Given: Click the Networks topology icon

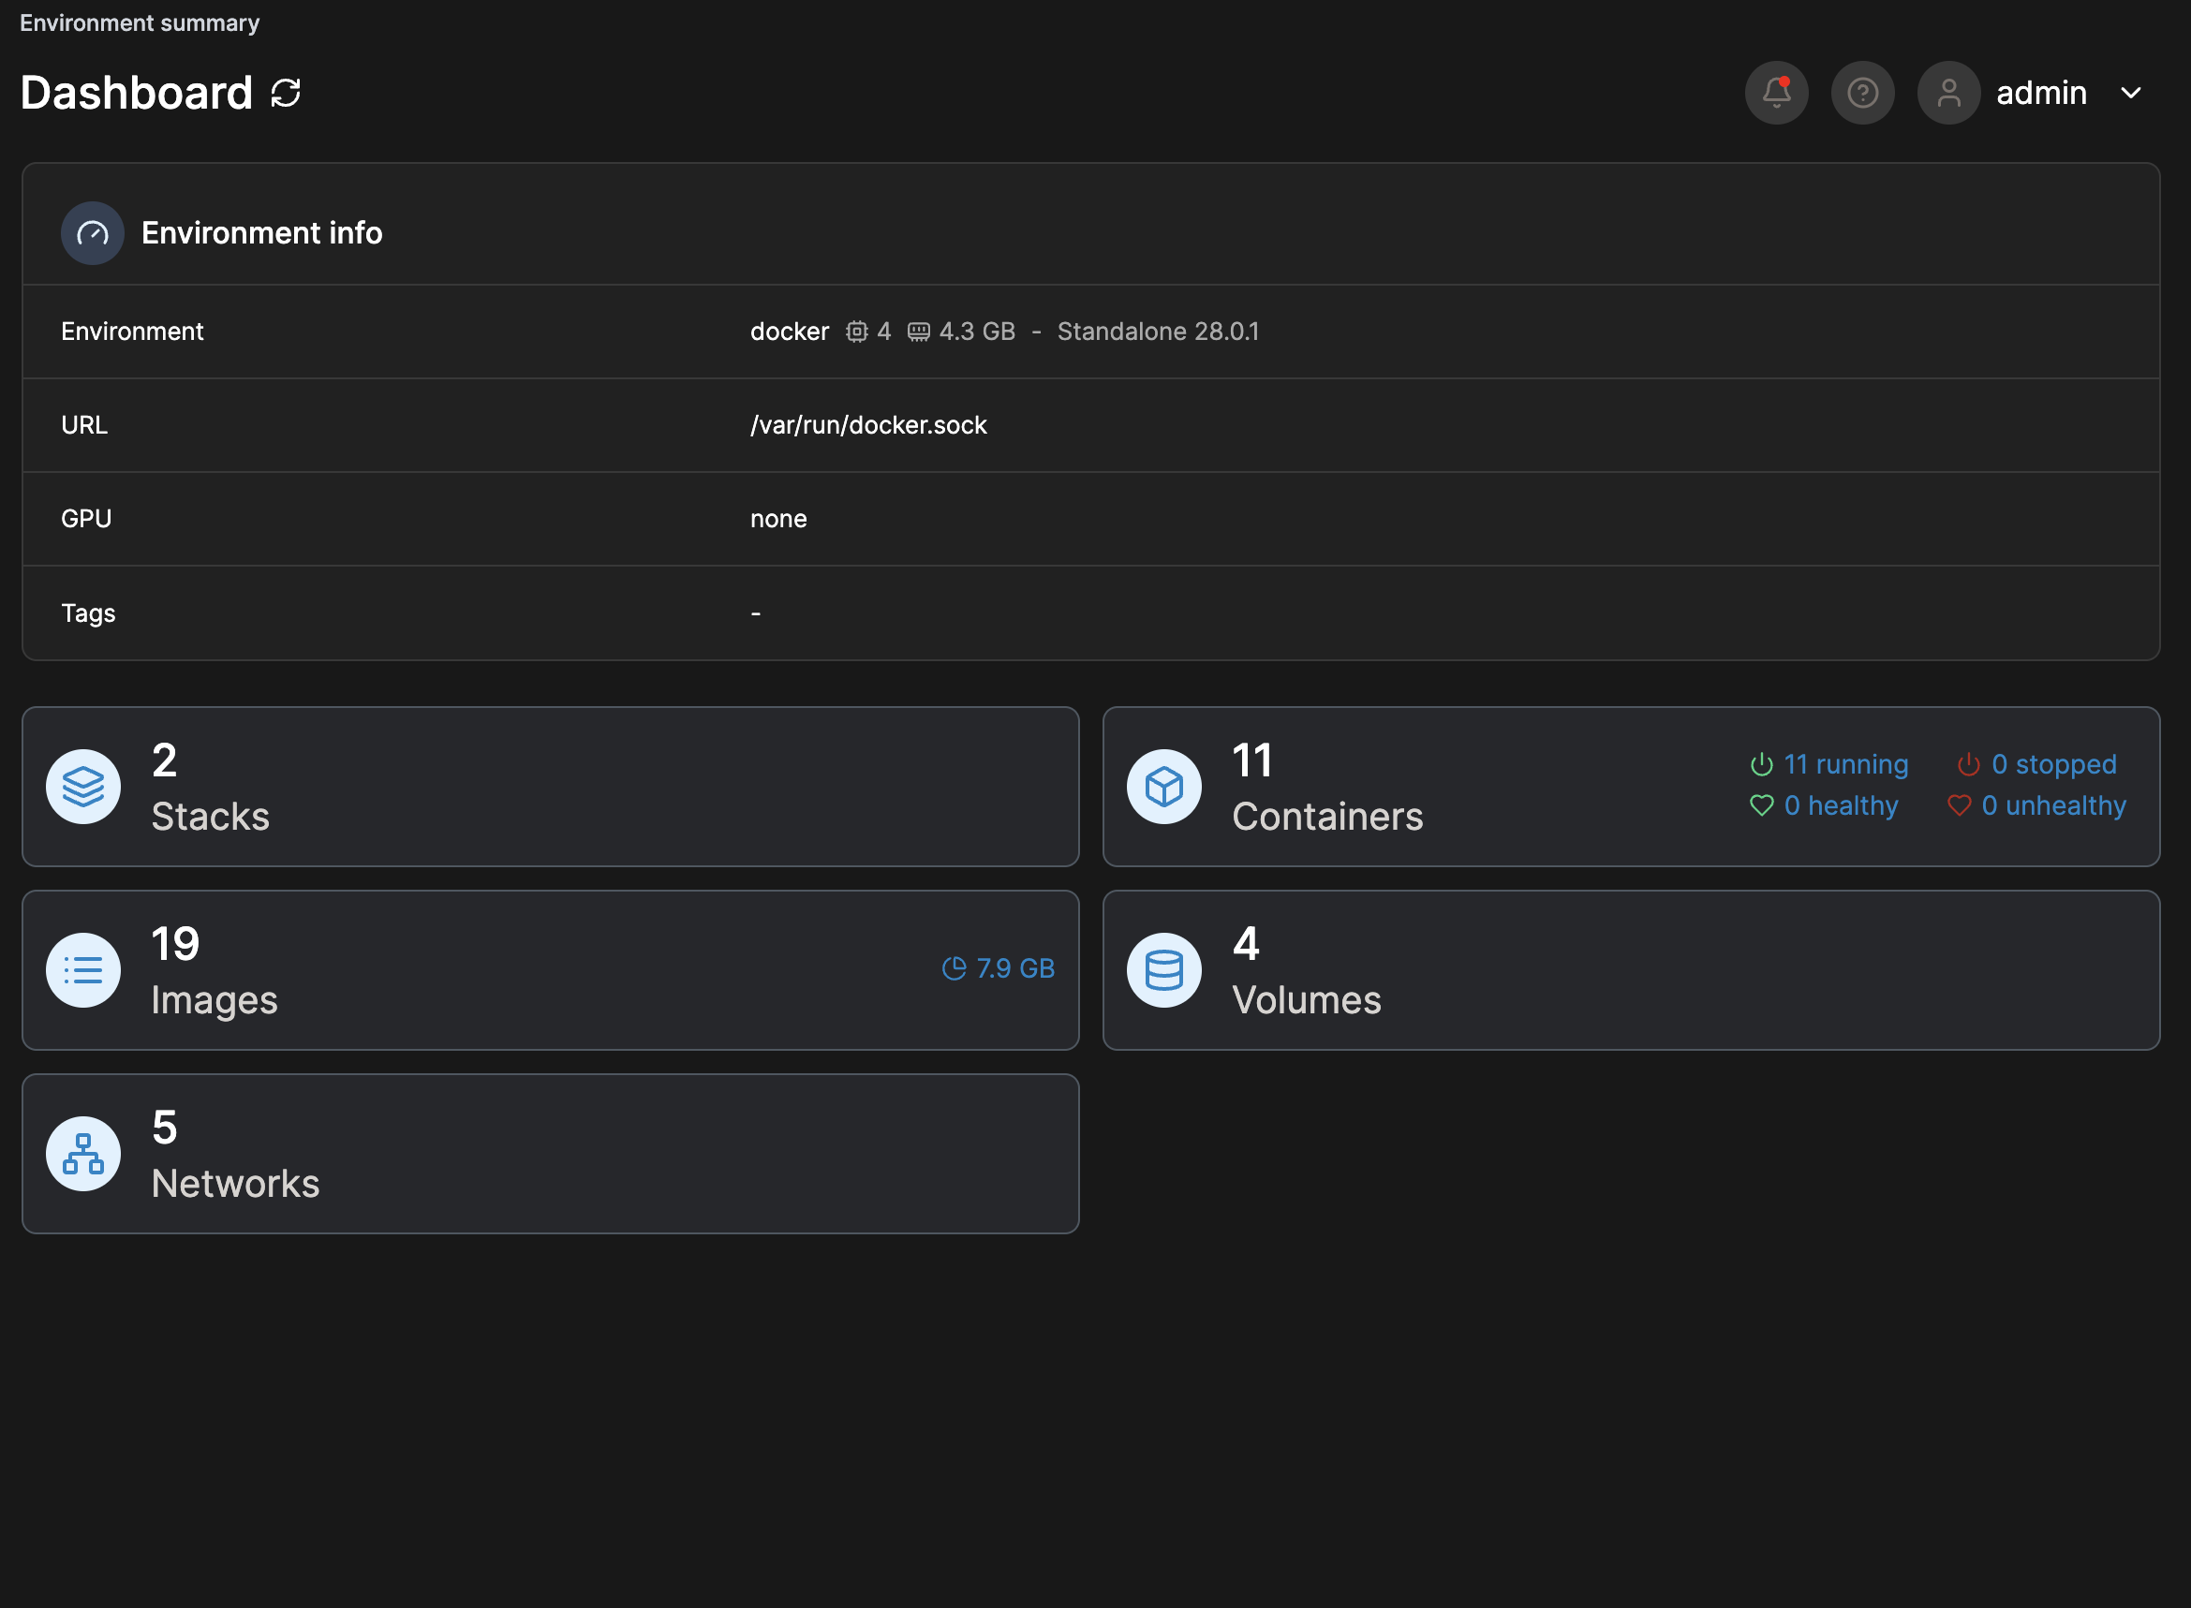Looking at the screenshot, I should 83,1154.
